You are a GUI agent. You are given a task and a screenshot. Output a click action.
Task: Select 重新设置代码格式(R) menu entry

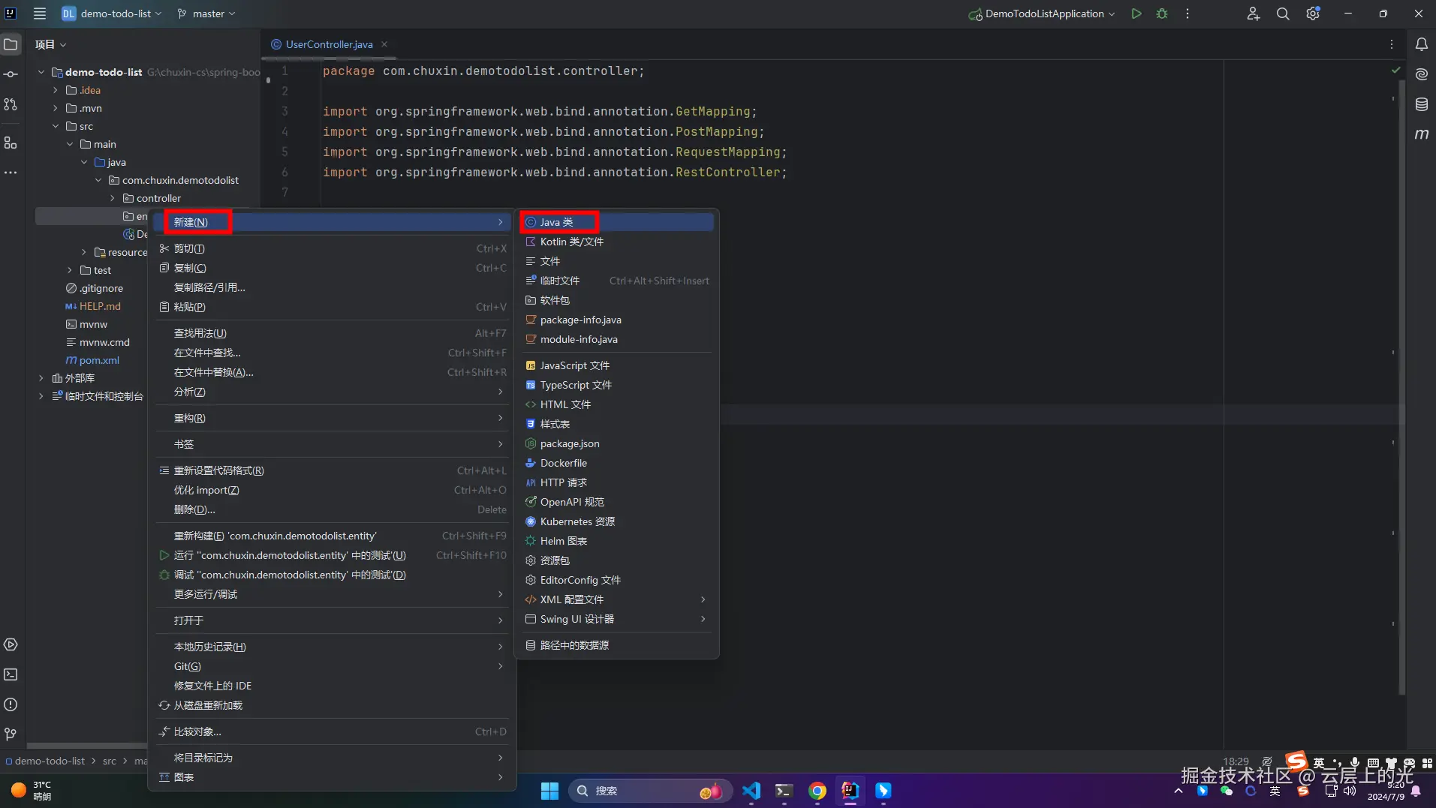[x=333, y=470]
